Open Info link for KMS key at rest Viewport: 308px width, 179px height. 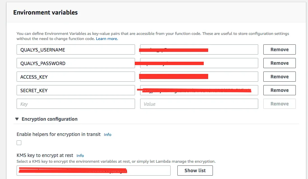[x=80, y=156]
